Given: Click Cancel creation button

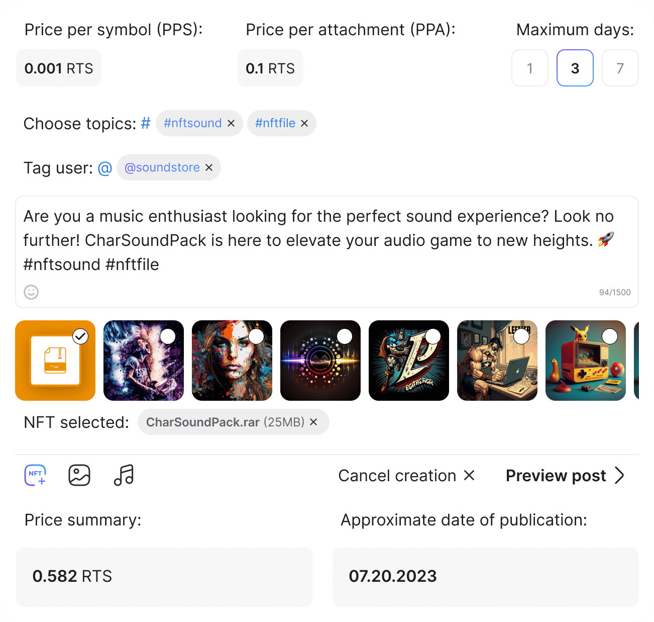Looking at the screenshot, I should (x=406, y=476).
